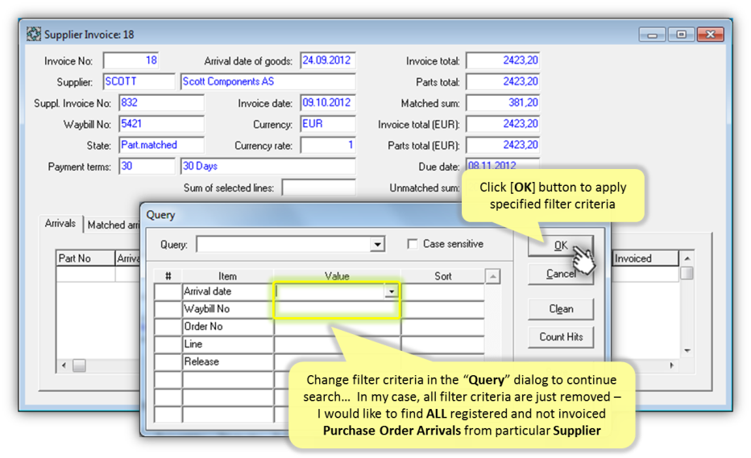Click the Supplier Invoice window title icon
Screen dimensions: 751x458
(x=34, y=35)
